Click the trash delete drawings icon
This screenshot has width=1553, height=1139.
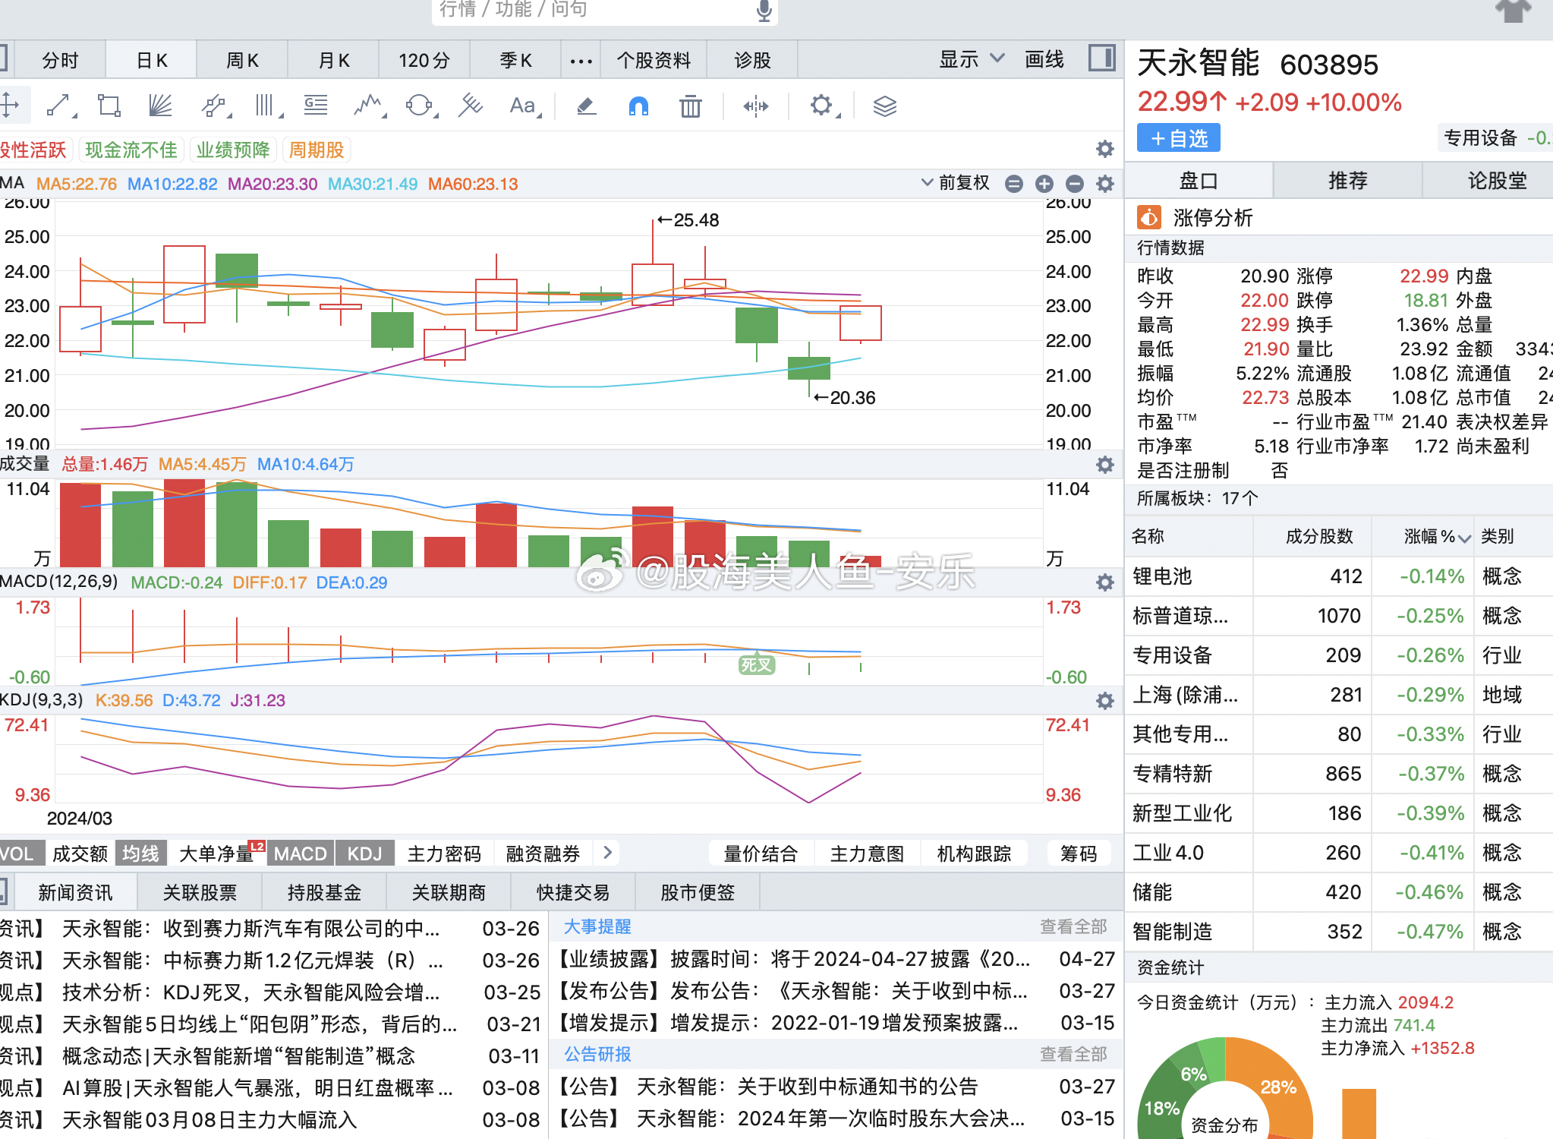tap(690, 106)
